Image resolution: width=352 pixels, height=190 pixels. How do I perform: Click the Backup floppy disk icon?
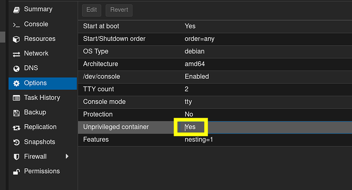(x=16, y=113)
